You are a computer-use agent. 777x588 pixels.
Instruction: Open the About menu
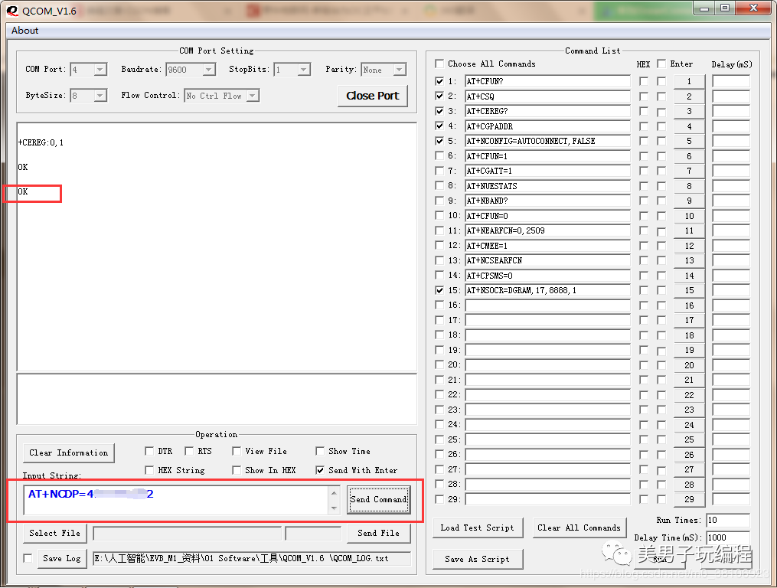24,30
